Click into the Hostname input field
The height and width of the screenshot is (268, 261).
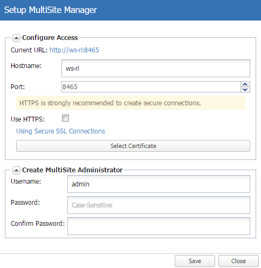(156, 69)
